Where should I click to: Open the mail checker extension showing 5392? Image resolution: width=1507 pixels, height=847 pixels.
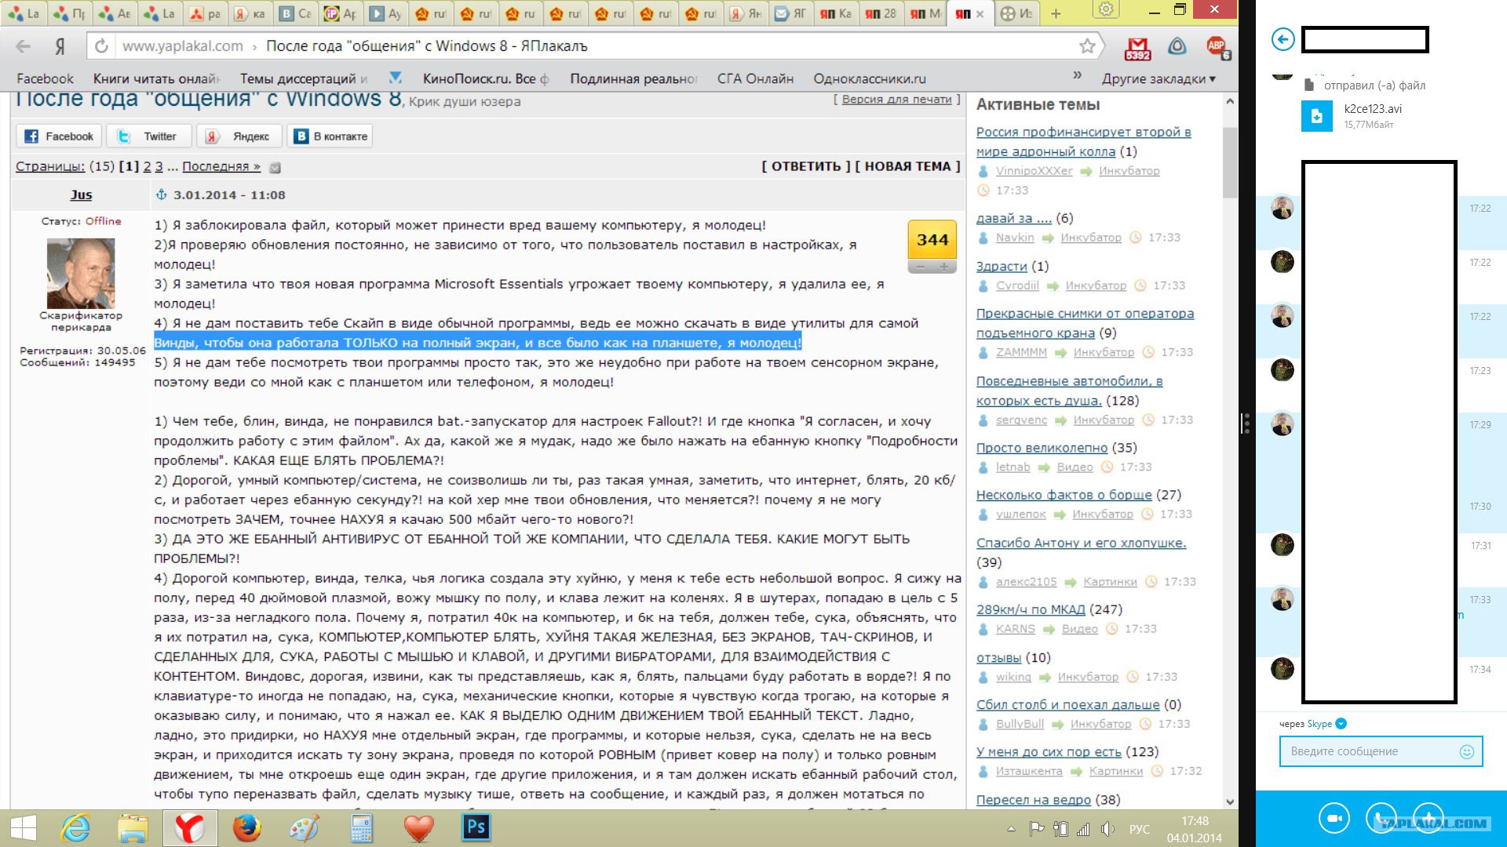(x=1137, y=48)
